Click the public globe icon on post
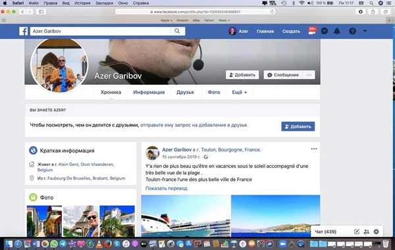The image size is (395, 250). (206, 157)
